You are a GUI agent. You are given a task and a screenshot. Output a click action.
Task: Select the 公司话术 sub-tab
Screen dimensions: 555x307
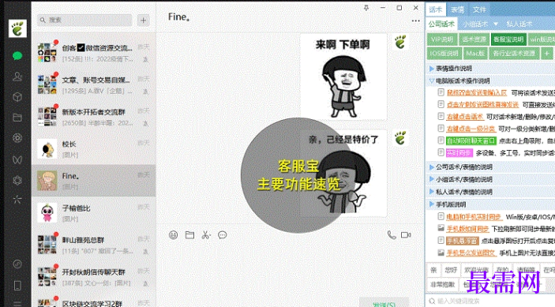(x=441, y=24)
